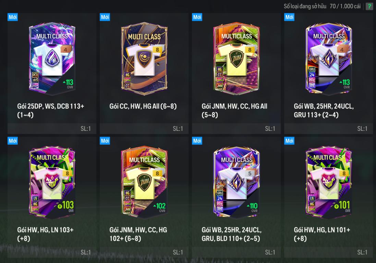Select the Gói HW, HG, LN 103+ card

(52, 197)
